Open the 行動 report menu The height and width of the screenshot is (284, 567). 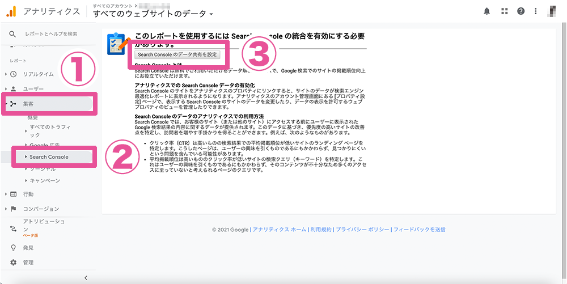tap(28, 194)
